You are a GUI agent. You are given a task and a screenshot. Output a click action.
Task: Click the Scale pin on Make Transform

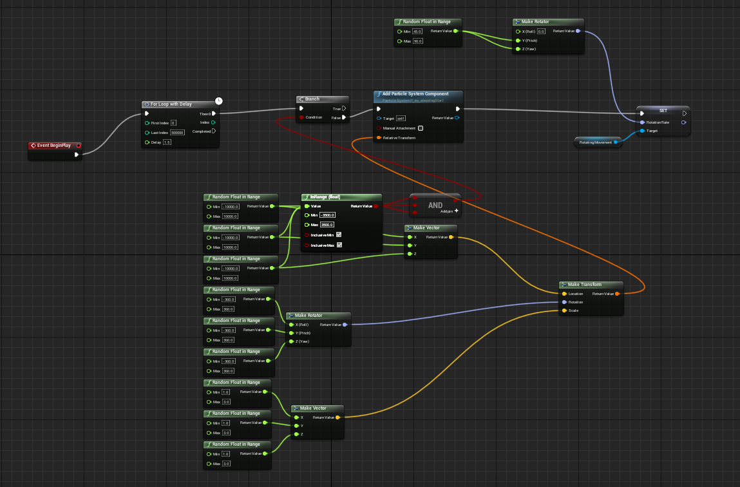(x=564, y=310)
